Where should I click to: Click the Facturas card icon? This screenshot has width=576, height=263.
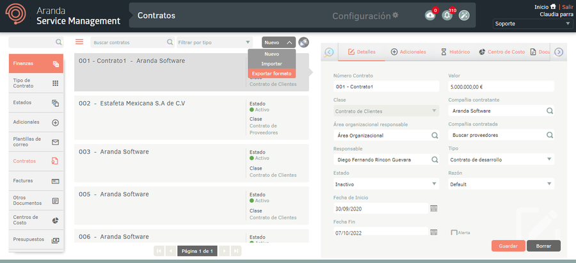[x=56, y=181]
